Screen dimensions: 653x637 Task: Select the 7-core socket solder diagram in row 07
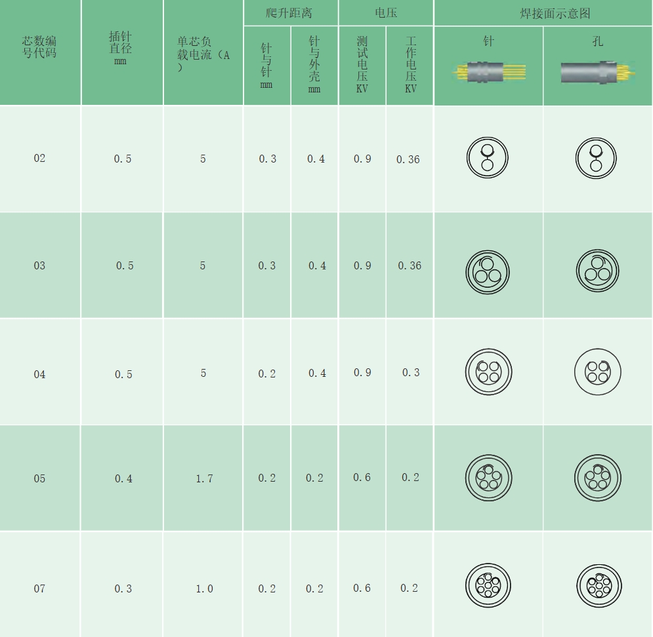[599, 585]
